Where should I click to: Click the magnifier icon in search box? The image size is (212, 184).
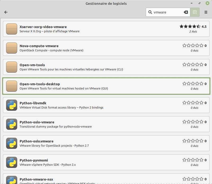(150, 12)
